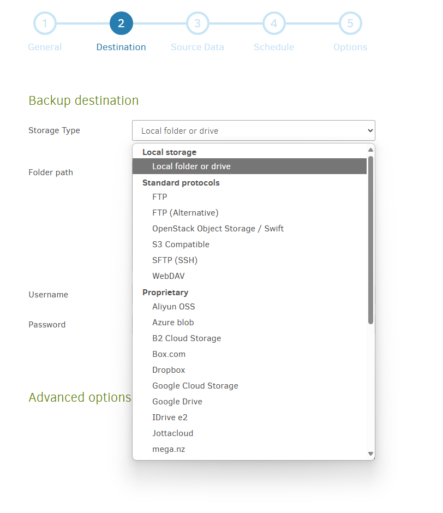Select SFTP (SSH) as storage type
Viewport: 443px width, 513px height.
click(175, 260)
